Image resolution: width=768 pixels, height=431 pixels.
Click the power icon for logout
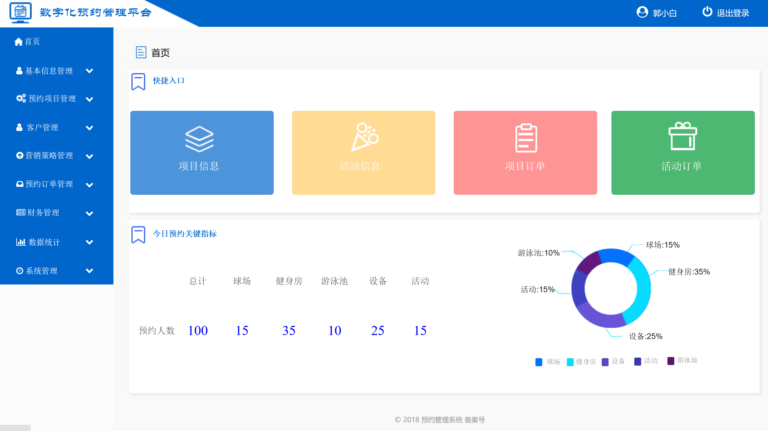tap(707, 12)
